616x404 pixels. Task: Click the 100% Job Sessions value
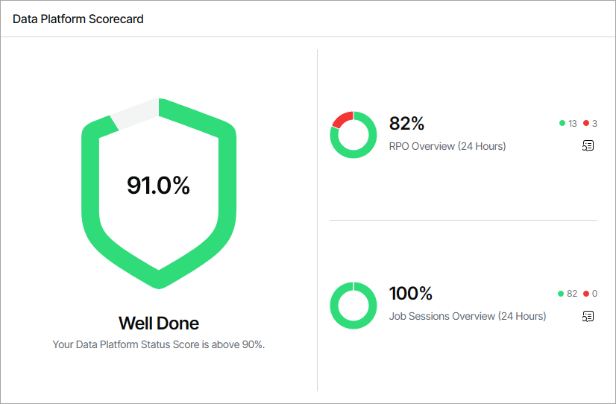point(411,294)
